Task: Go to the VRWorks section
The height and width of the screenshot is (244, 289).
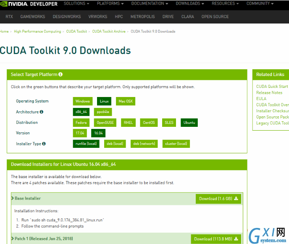Action: point(98,16)
